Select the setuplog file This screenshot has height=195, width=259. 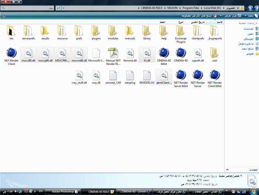(x=130, y=77)
